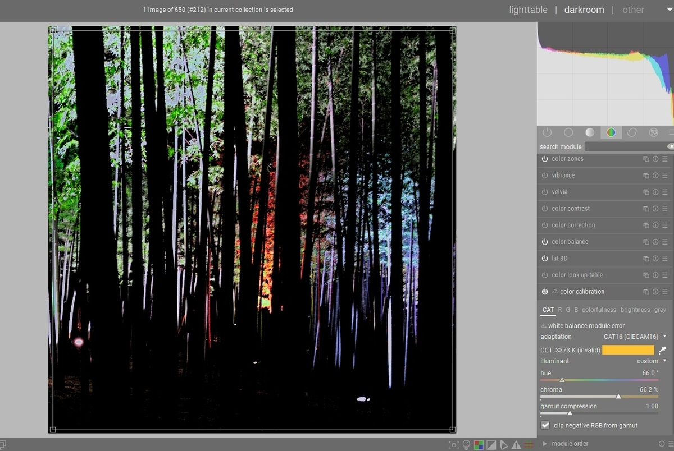674x451 pixels.
Task: Toggle softproofing icon
Action: pyautogui.click(x=503, y=445)
